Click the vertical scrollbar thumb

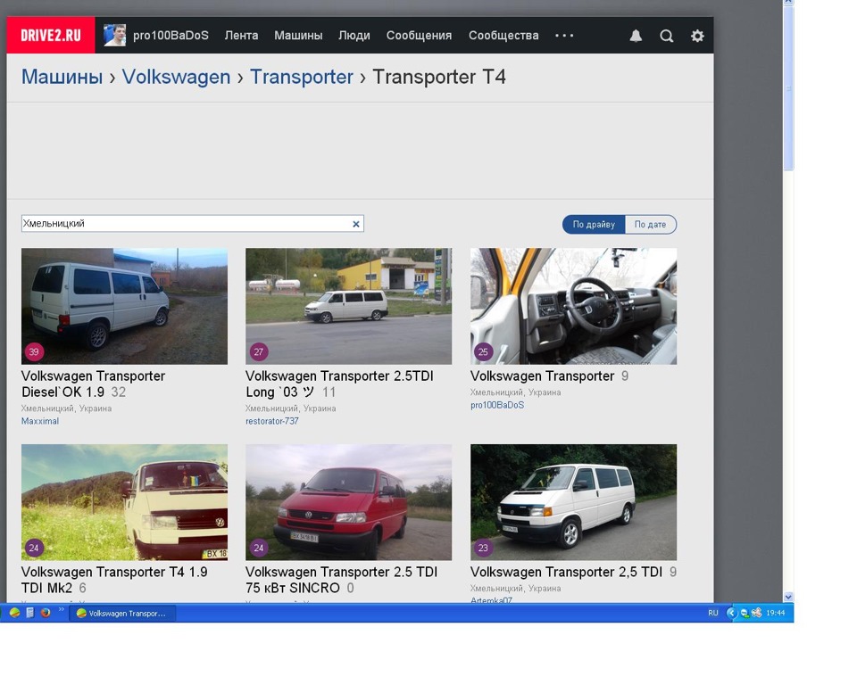click(788, 88)
